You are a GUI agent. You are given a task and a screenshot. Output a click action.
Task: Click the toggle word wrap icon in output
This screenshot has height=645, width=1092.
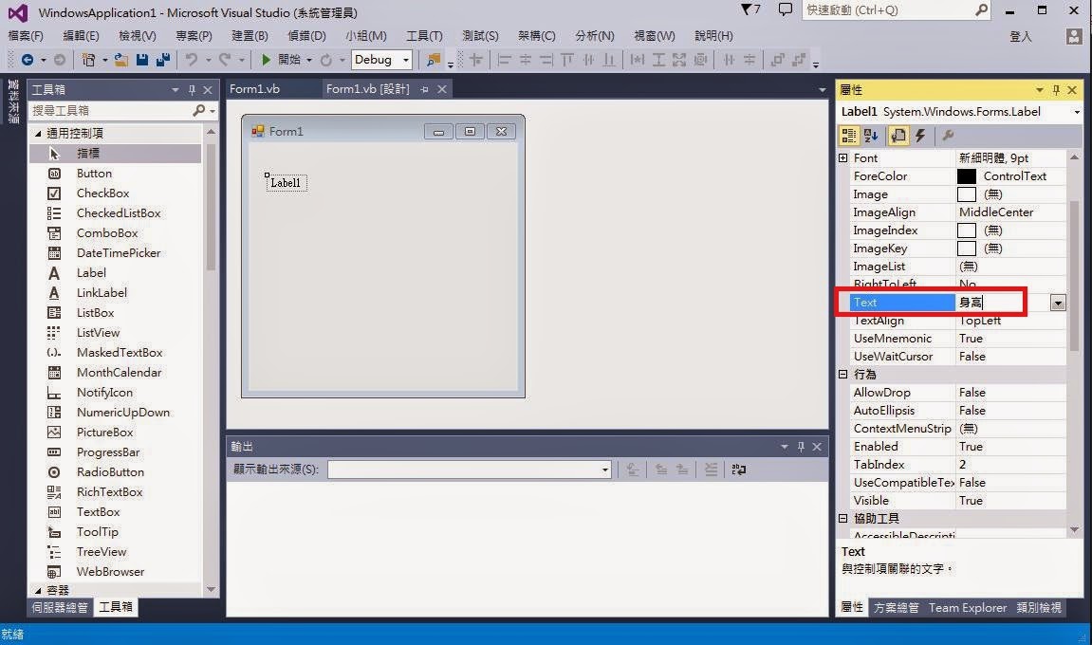[739, 470]
